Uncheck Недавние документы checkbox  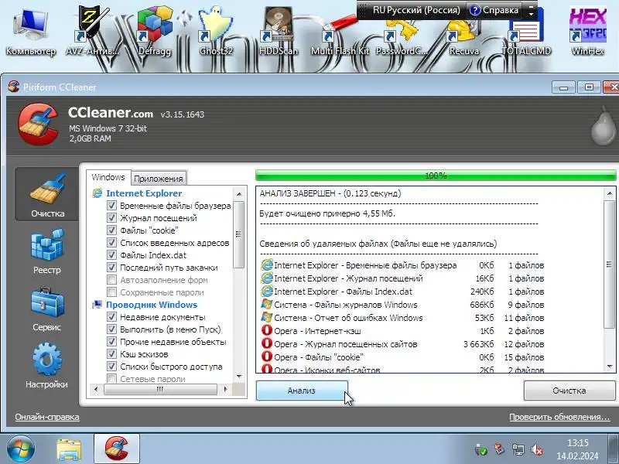111,317
